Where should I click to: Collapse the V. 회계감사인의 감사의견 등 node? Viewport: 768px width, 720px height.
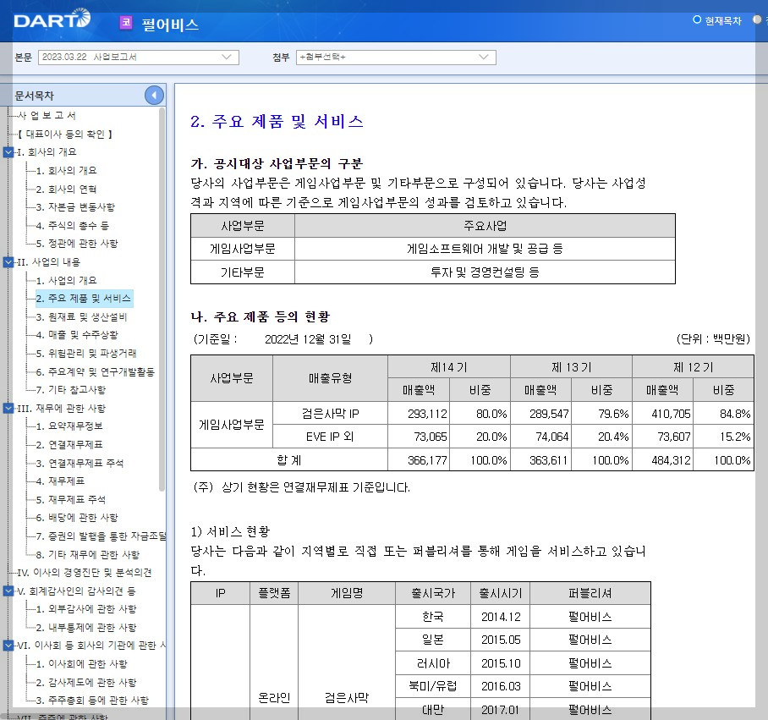pyautogui.click(x=8, y=591)
